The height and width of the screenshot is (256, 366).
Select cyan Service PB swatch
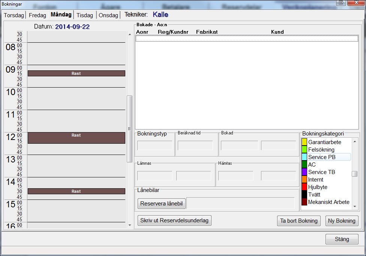(x=304, y=157)
